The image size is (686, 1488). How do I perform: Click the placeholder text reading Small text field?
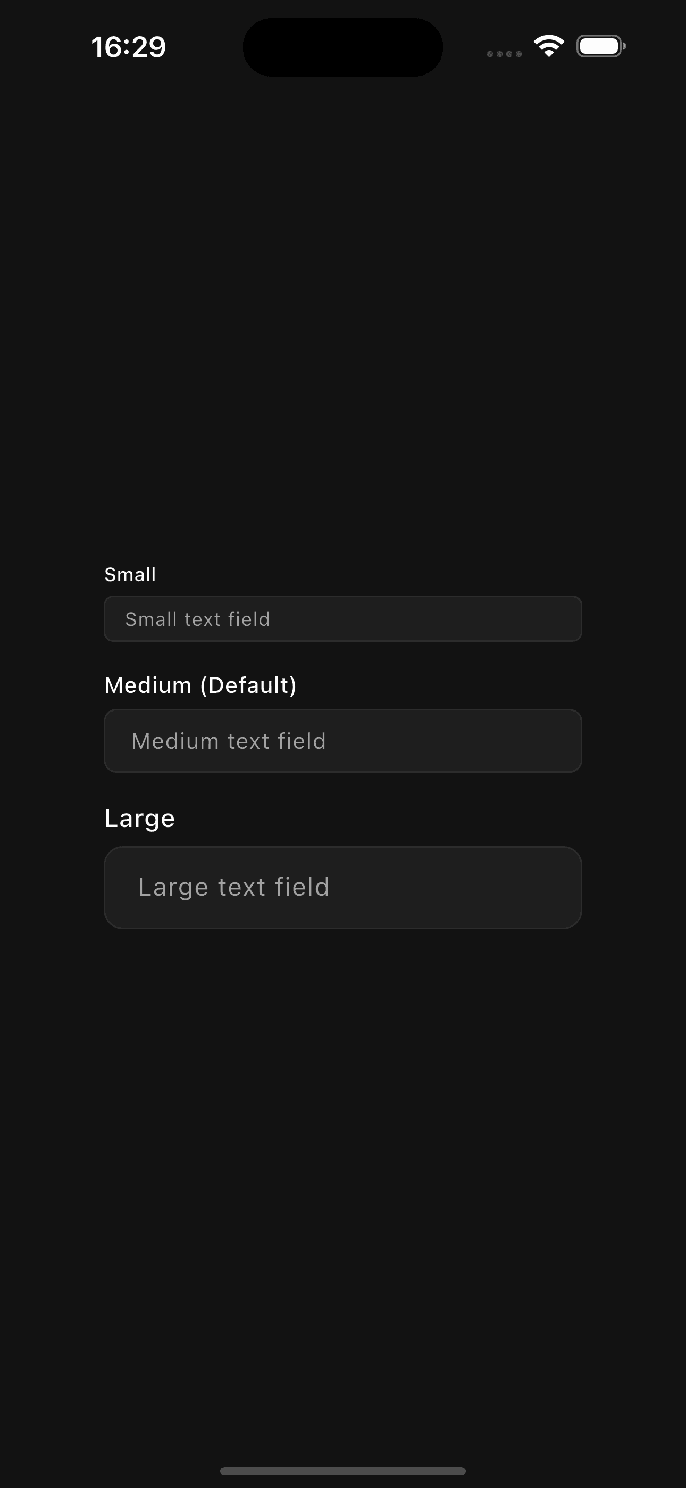point(197,618)
